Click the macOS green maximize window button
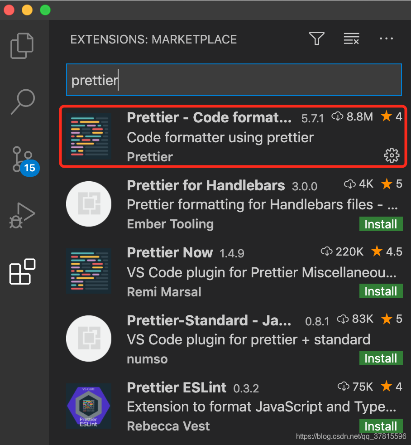Viewport: 411px width, 445px height. [x=45, y=10]
